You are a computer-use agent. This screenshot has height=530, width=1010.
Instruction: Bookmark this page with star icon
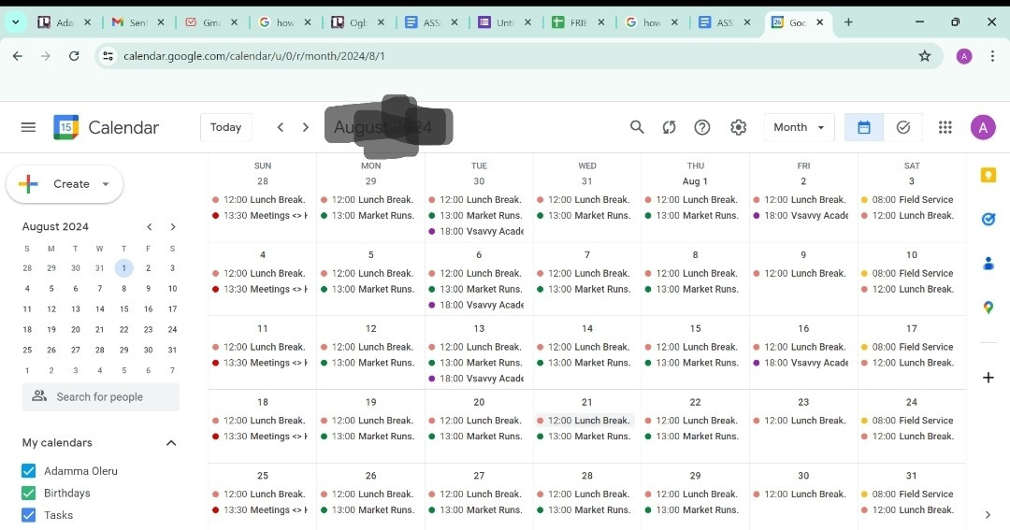click(924, 56)
